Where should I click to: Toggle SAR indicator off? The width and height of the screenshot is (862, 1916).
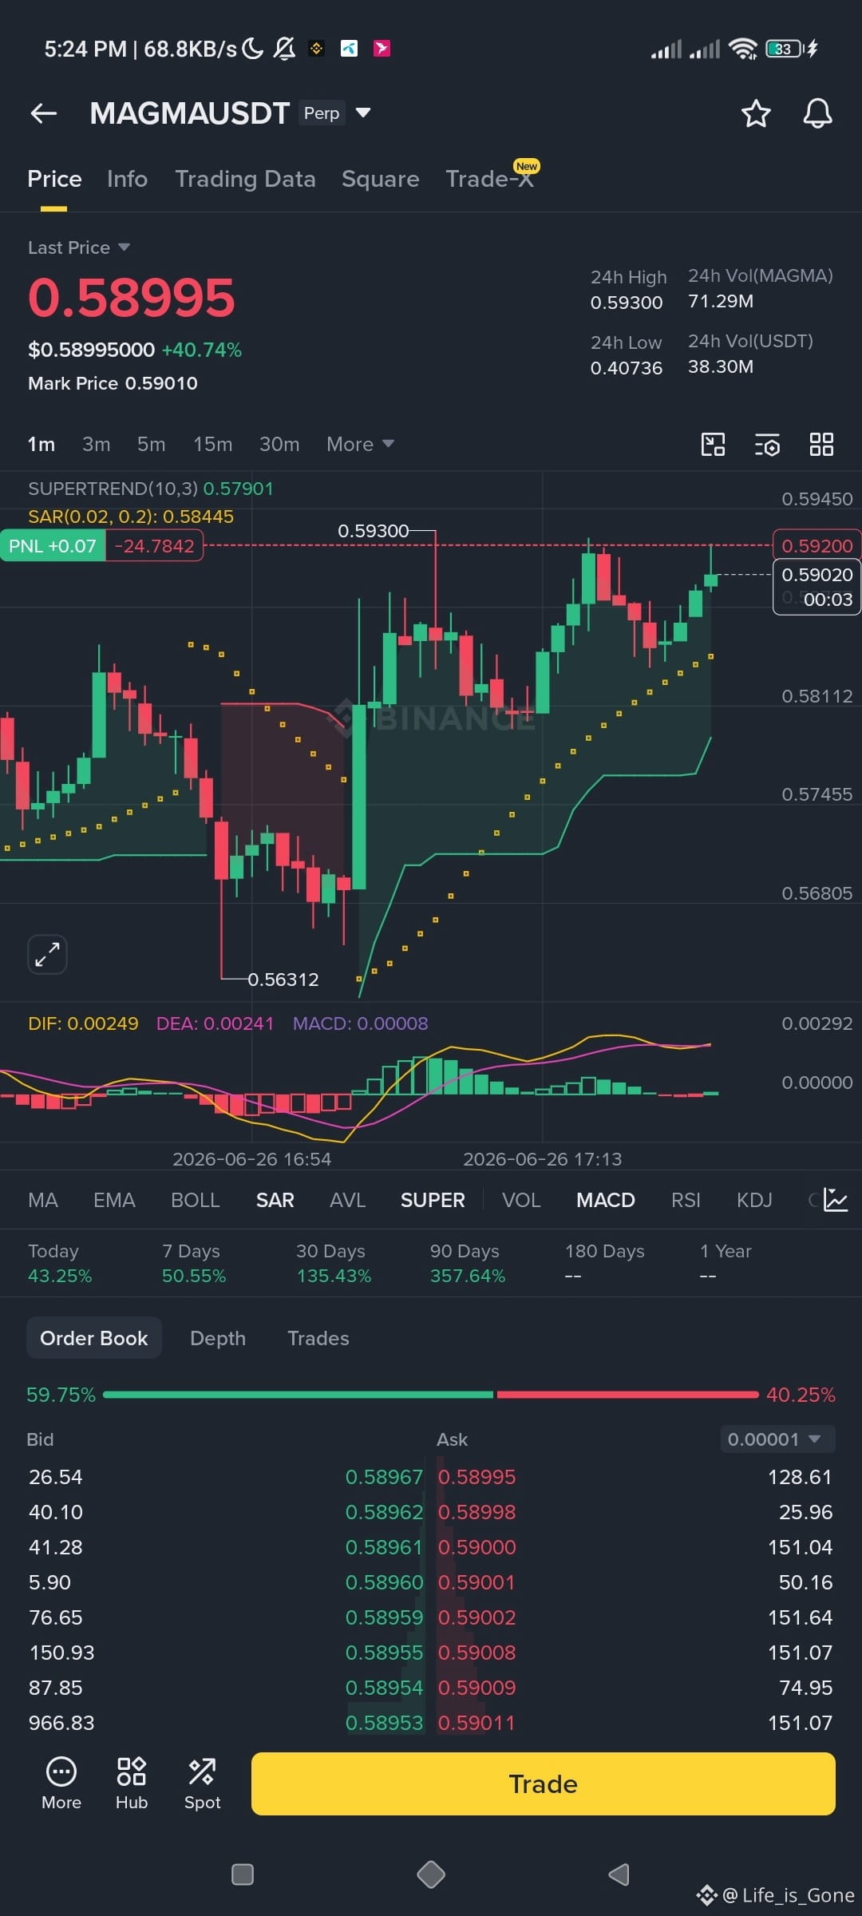pos(275,1200)
